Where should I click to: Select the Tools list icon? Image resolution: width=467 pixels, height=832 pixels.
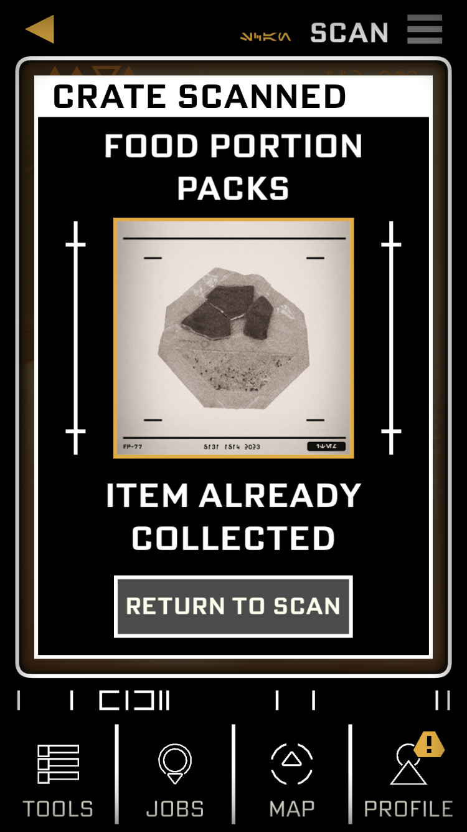(x=58, y=764)
